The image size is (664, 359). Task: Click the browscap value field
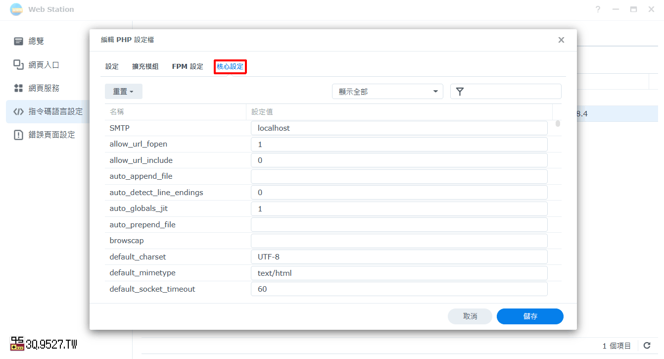(399, 241)
